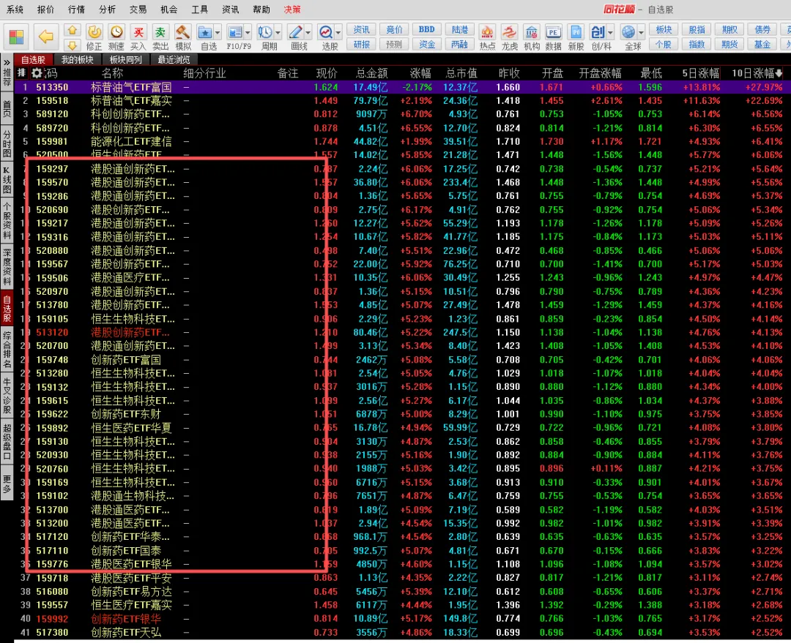Click the # icon in table header
This screenshot has width=791, height=643.
[x=22, y=73]
